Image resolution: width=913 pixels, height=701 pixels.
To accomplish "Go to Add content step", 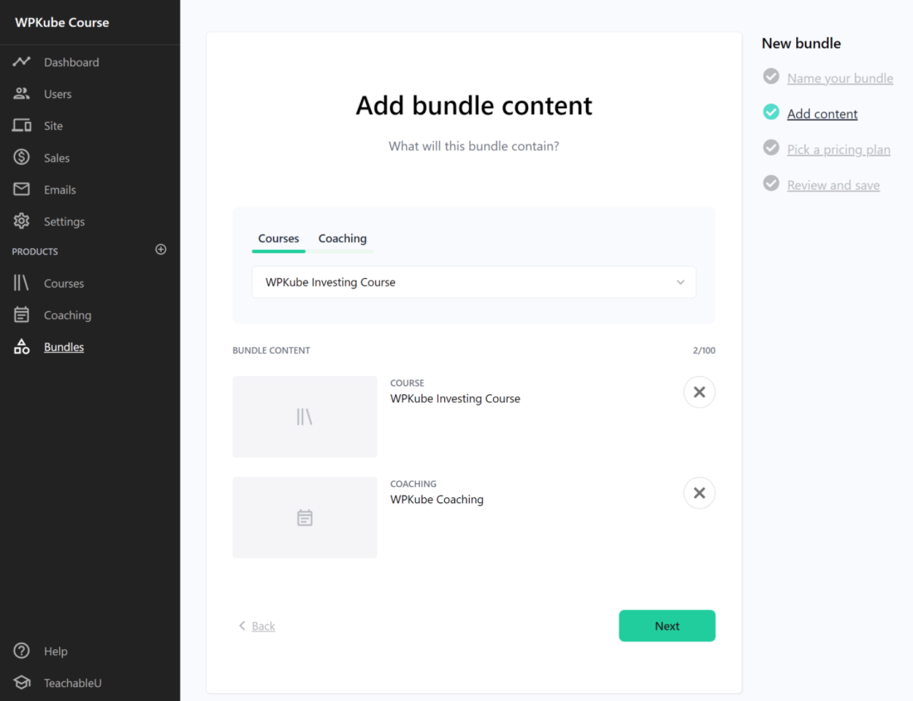I will click(x=822, y=114).
